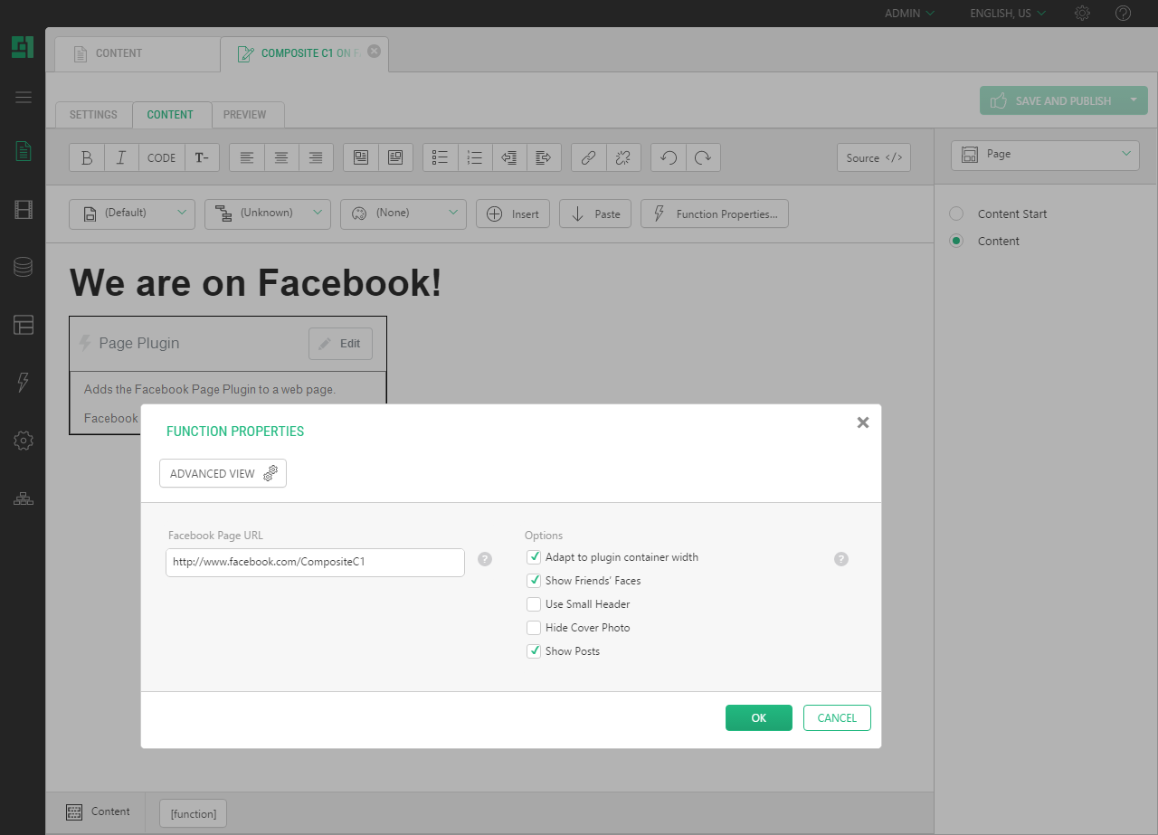Screen dimensions: 1158x835
Task: Open the settings gear in top bar
Action: coord(1082,14)
